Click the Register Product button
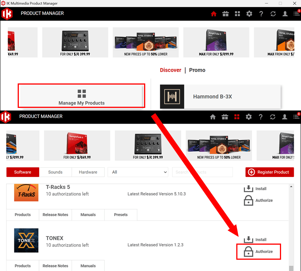Viewport: 301px width, 271px height. [269, 172]
